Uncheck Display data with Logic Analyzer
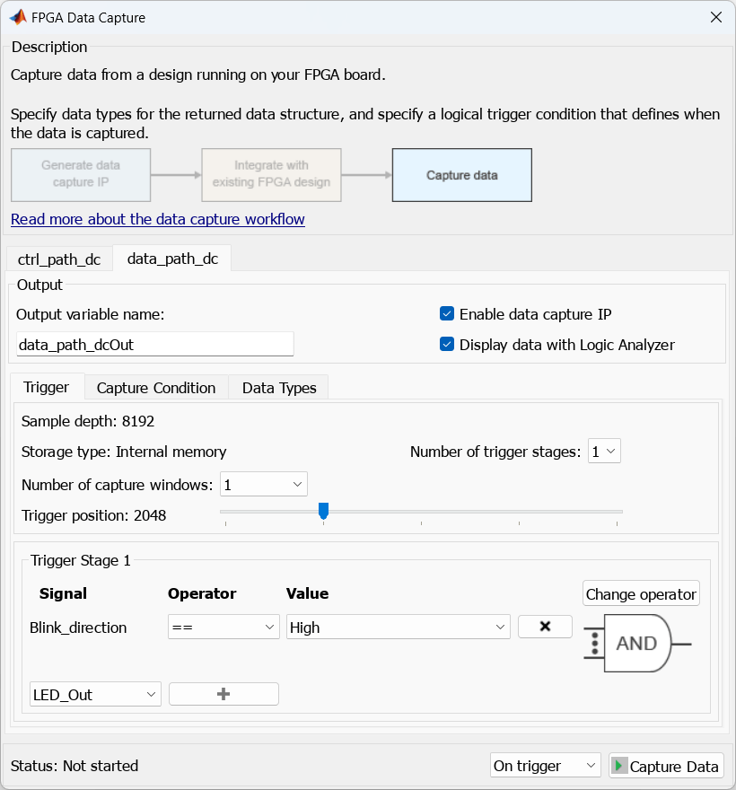 [x=447, y=345]
